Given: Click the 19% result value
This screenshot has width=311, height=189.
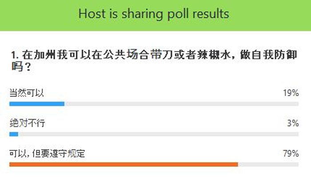Looking at the screenshot, I should [291, 93].
